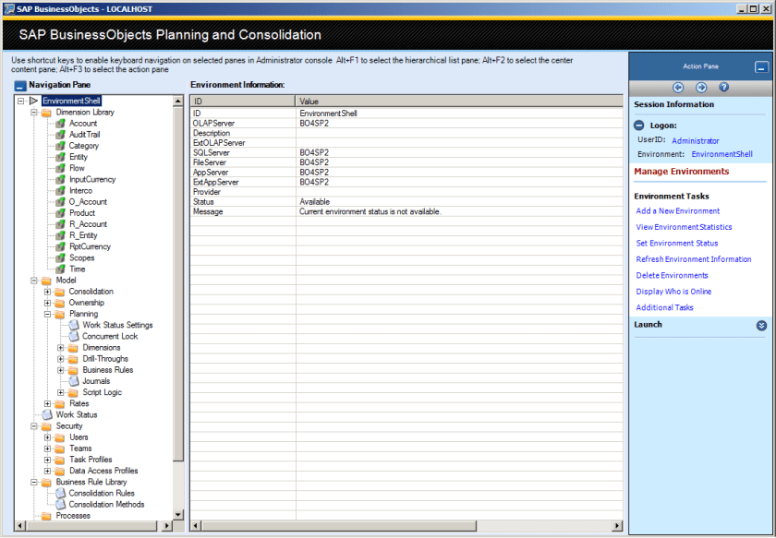Screen dimensions: 776x538
Task: Collapse the Navigation Pane with minus button
Action: 20,85
